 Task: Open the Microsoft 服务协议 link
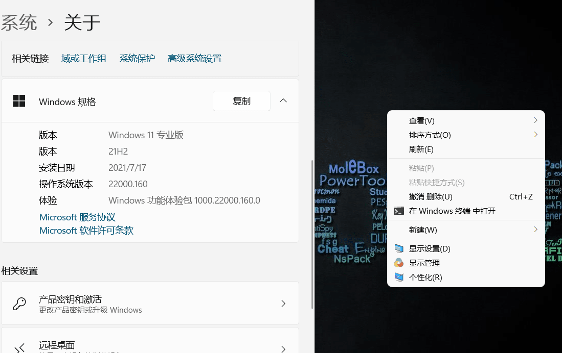coord(77,217)
